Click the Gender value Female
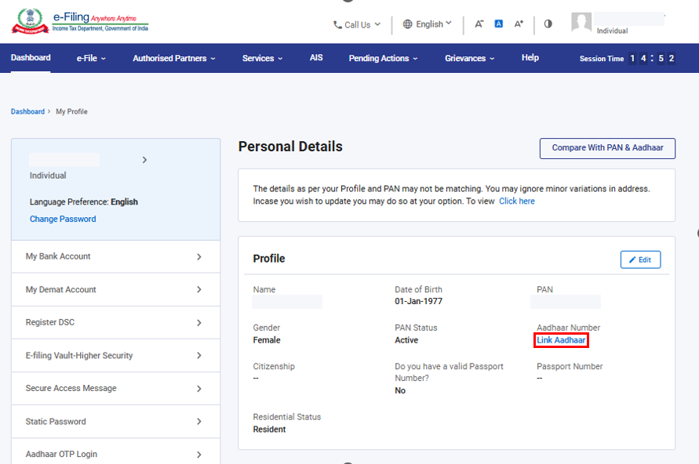The height and width of the screenshot is (464, 699). coord(267,340)
